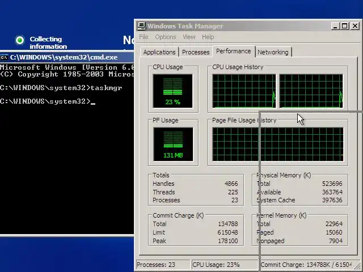This screenshot has height=272, width=363.
Task: Click the Collecting information setup step text
Action: 48,43
